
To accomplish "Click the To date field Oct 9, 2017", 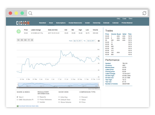I will pos(91,41).
